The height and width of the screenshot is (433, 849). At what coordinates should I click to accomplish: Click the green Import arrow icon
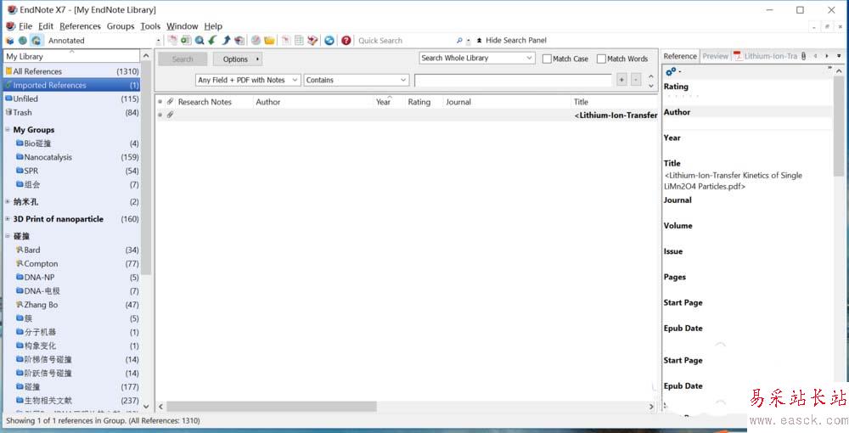pyautogui.click(x=213, y=40)
